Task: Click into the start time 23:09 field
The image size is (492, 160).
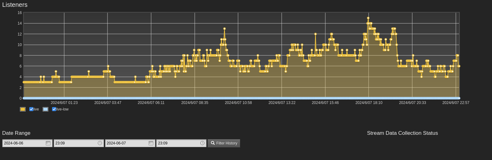Action: click(x=75, y=143)
